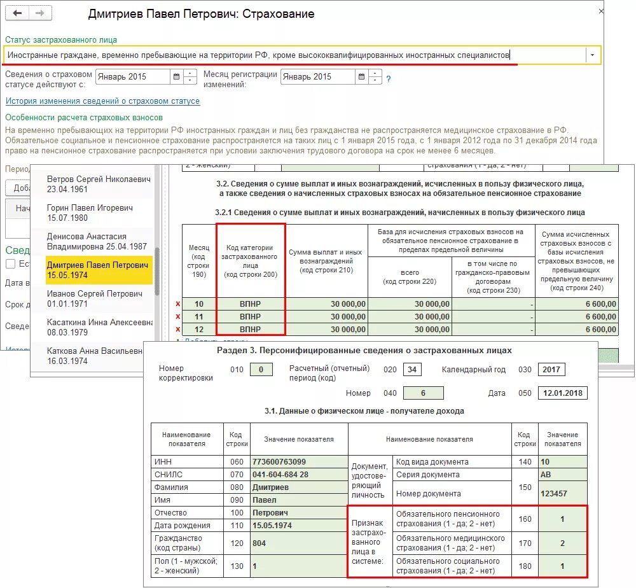Select Дмитриев Павел Петрович highlighted row
This screenshot has height=588, width=636.
click(99, 270)
